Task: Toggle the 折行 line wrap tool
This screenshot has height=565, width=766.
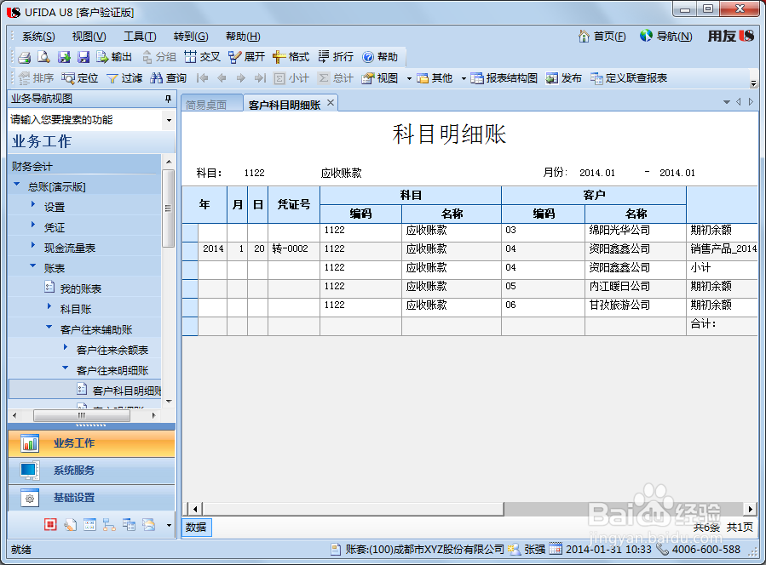Action: click(x=336, y=57)
